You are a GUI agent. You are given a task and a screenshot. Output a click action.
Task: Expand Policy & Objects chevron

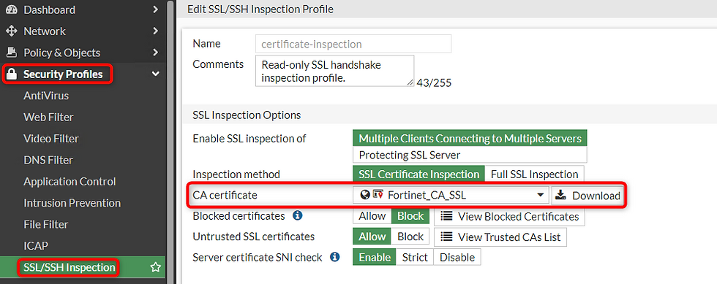coord(155,53)
